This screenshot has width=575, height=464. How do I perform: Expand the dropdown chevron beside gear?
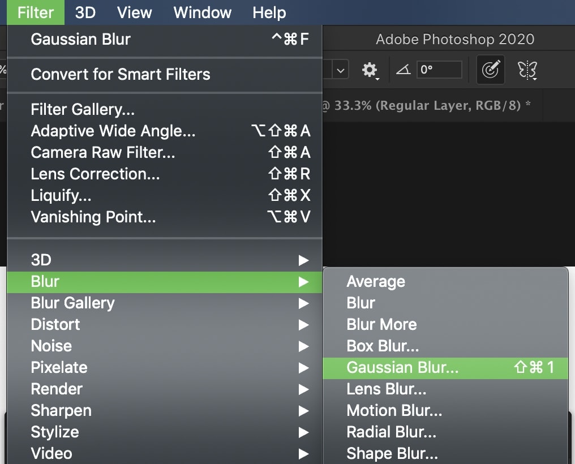point(341,70)
